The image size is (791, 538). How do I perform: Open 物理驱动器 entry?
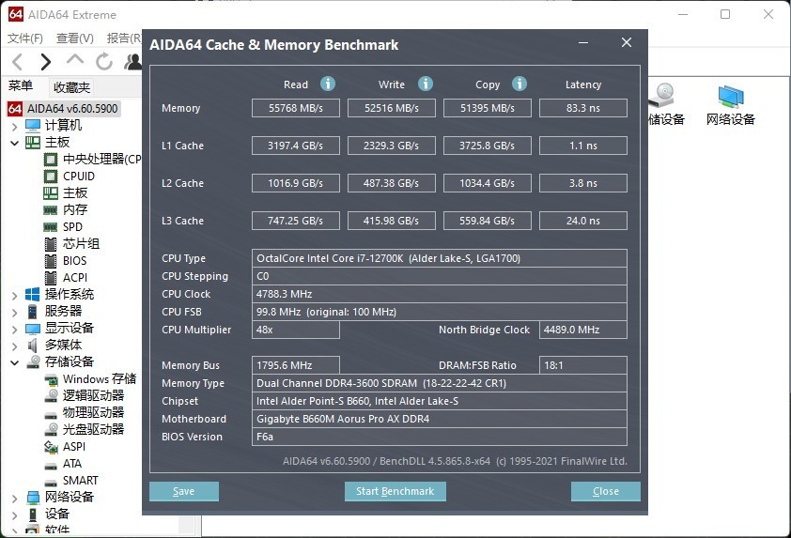pos(93,412)
